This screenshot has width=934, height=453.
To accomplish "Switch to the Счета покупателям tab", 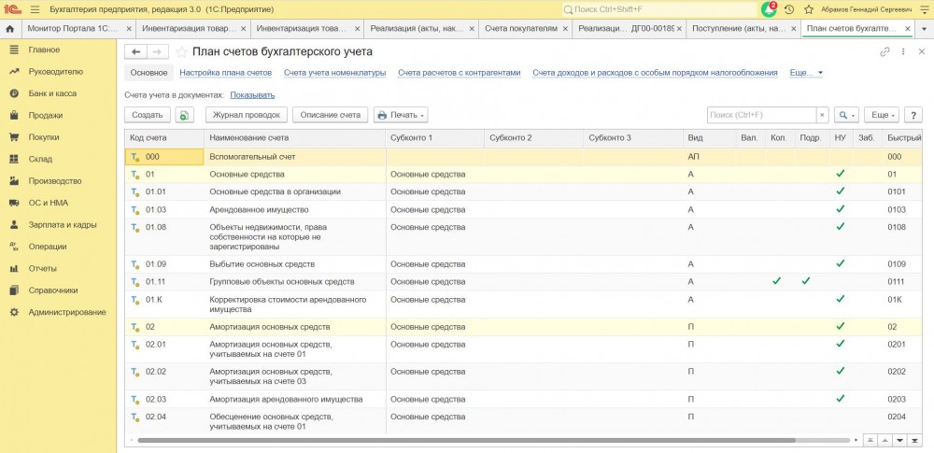I will (x=521, y=29).
